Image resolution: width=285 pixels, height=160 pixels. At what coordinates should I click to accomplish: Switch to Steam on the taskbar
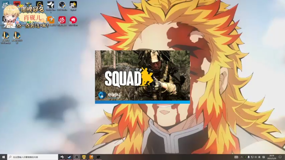(69, 157)
